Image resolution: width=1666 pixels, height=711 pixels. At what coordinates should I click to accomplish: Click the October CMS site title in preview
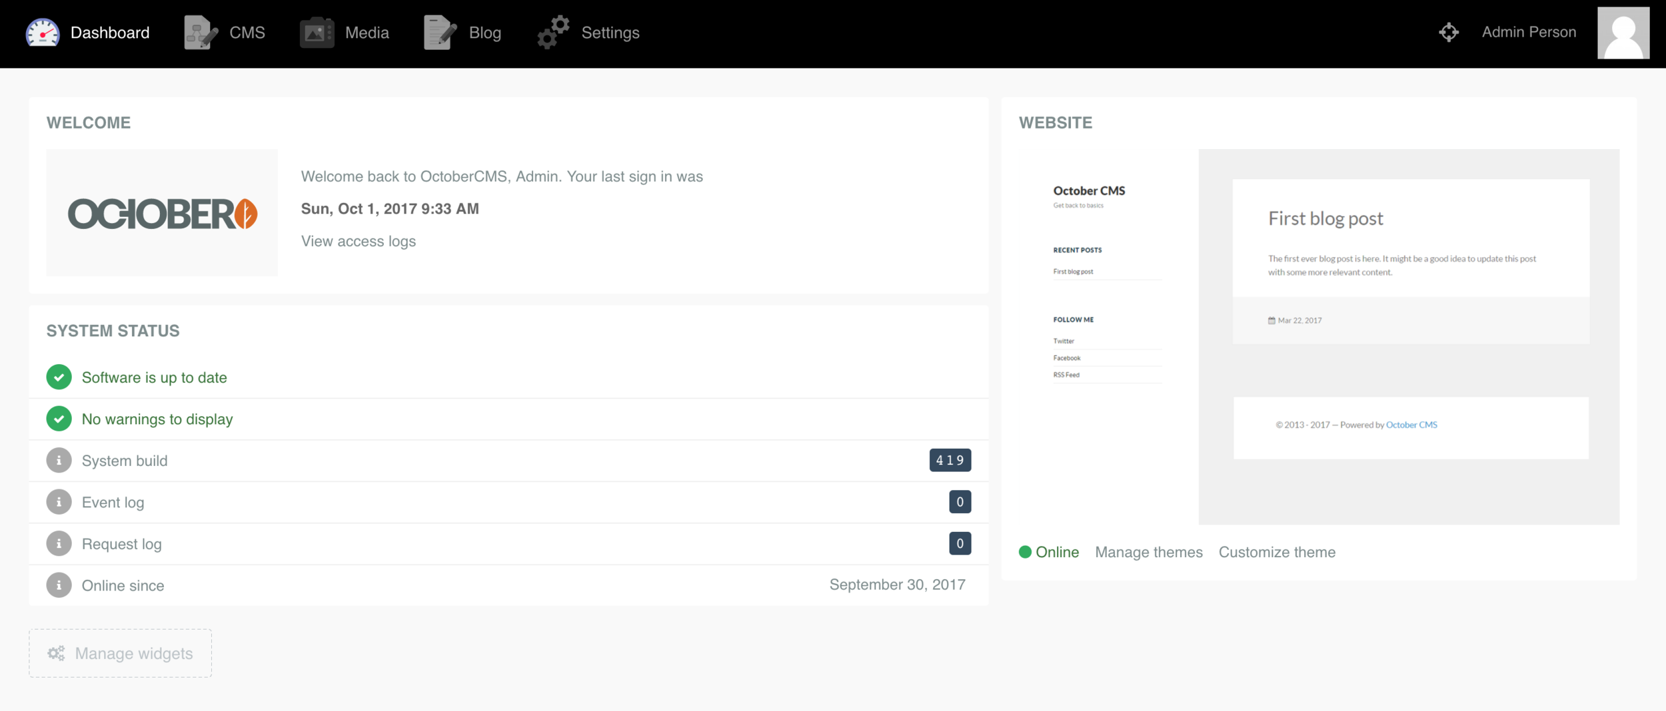tap(1089, 190)
